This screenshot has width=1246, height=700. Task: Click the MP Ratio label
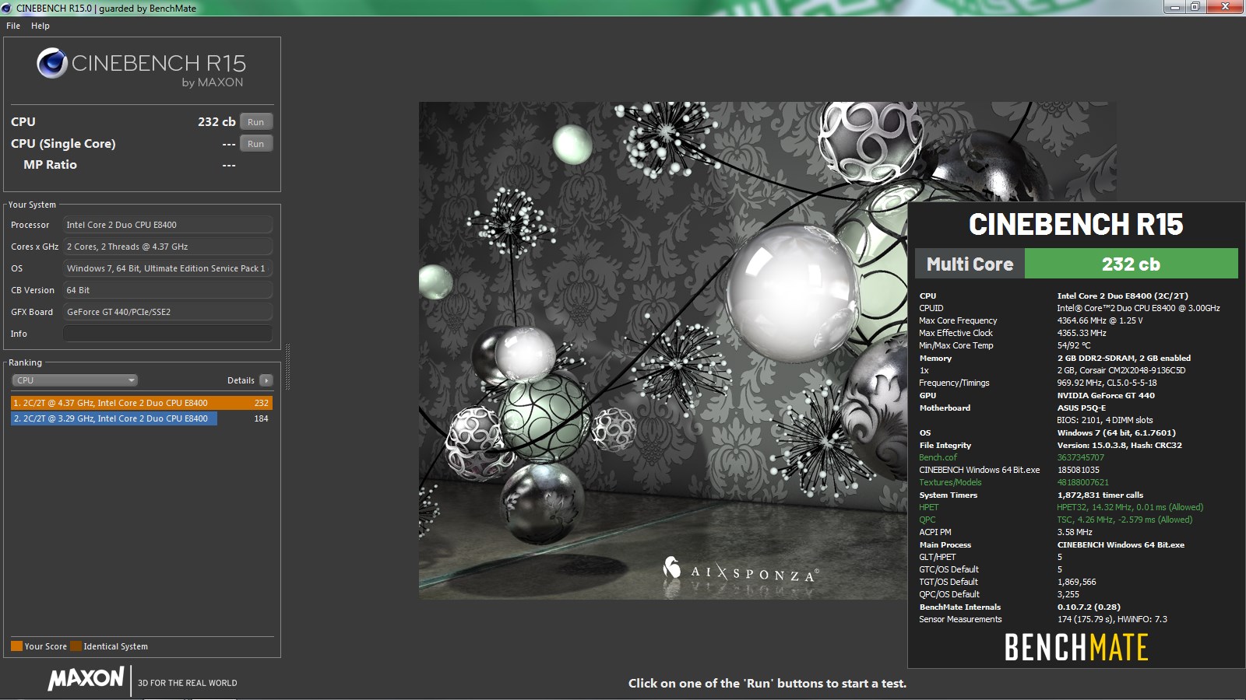click(x=50, y=165)
